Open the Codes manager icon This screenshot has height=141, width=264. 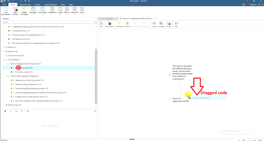click(x=60, y=9)
